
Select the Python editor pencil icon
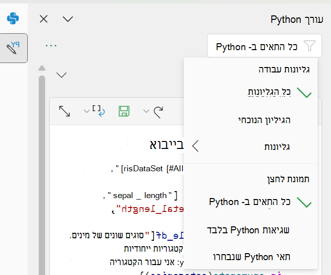tap(13, 48)
